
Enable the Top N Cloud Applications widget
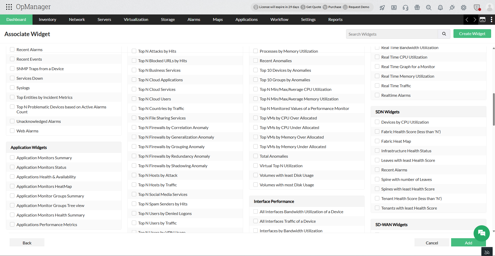click(x=134, y=79)
